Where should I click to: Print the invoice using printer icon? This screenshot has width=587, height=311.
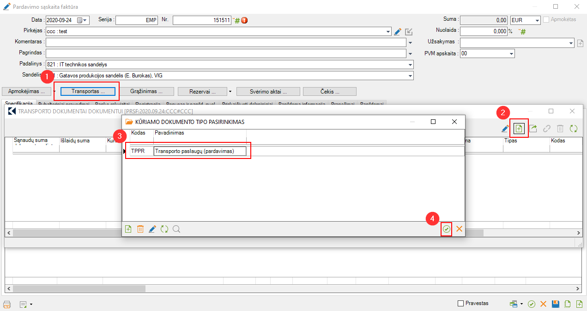click(7, 304)
